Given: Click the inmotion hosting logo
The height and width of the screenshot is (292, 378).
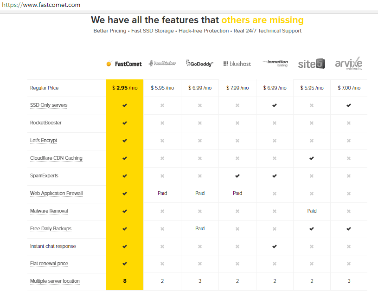Looking at the screenshot, I should click(275, 63).
